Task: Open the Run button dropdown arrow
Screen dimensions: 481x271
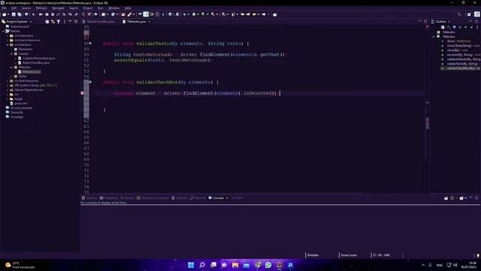Action: [x=198, y=14]
